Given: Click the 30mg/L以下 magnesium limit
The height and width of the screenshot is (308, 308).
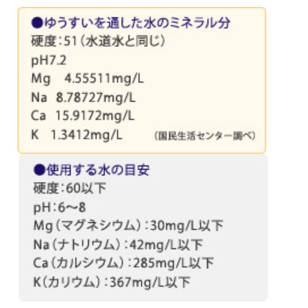Looking at the screenshot, I should pyautogui.click(x=186, y=226).
